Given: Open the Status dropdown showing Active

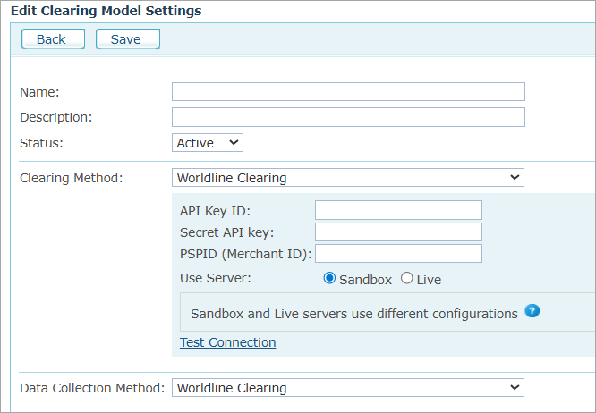Looking at the screenshot, I should point(207,143).
